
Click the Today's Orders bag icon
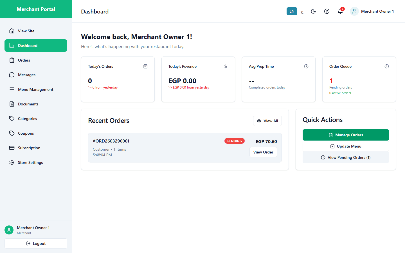[x=145, y=66]
